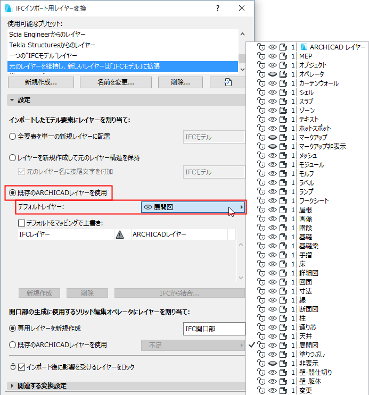Click lock icon for 断面図 layer
Viewport: 369px width, 395px height.
261,309
